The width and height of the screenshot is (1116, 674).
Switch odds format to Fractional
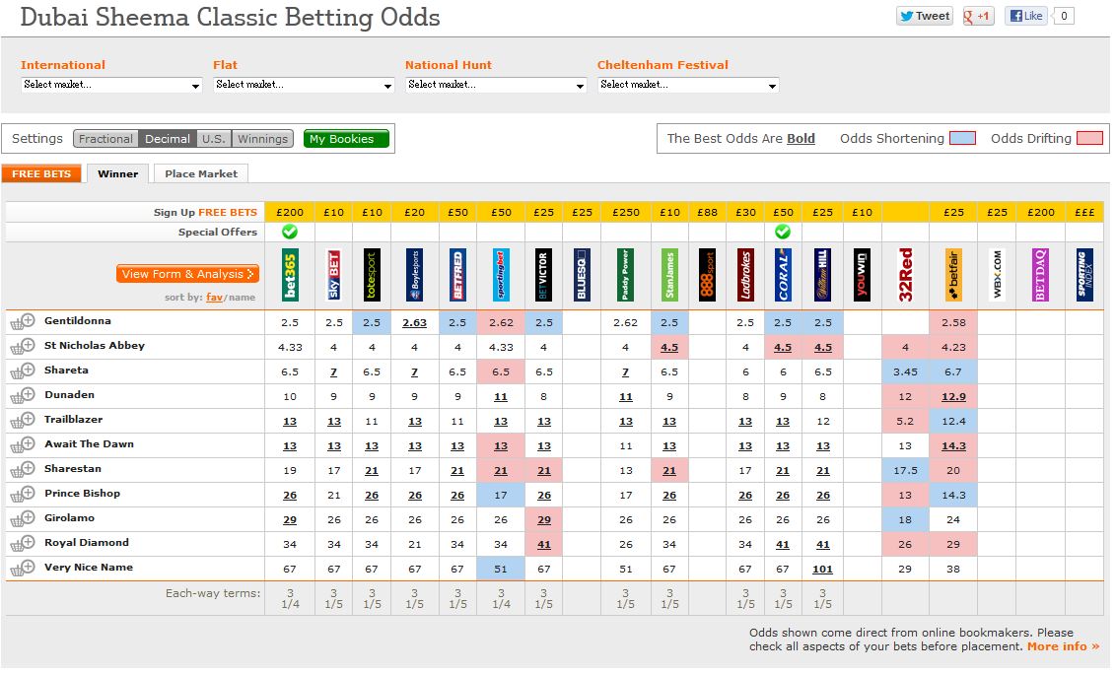(105, 139)
